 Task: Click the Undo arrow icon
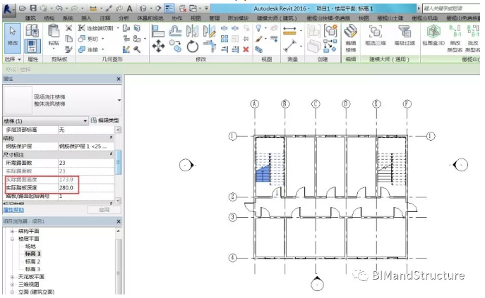[x=59, y=8]
